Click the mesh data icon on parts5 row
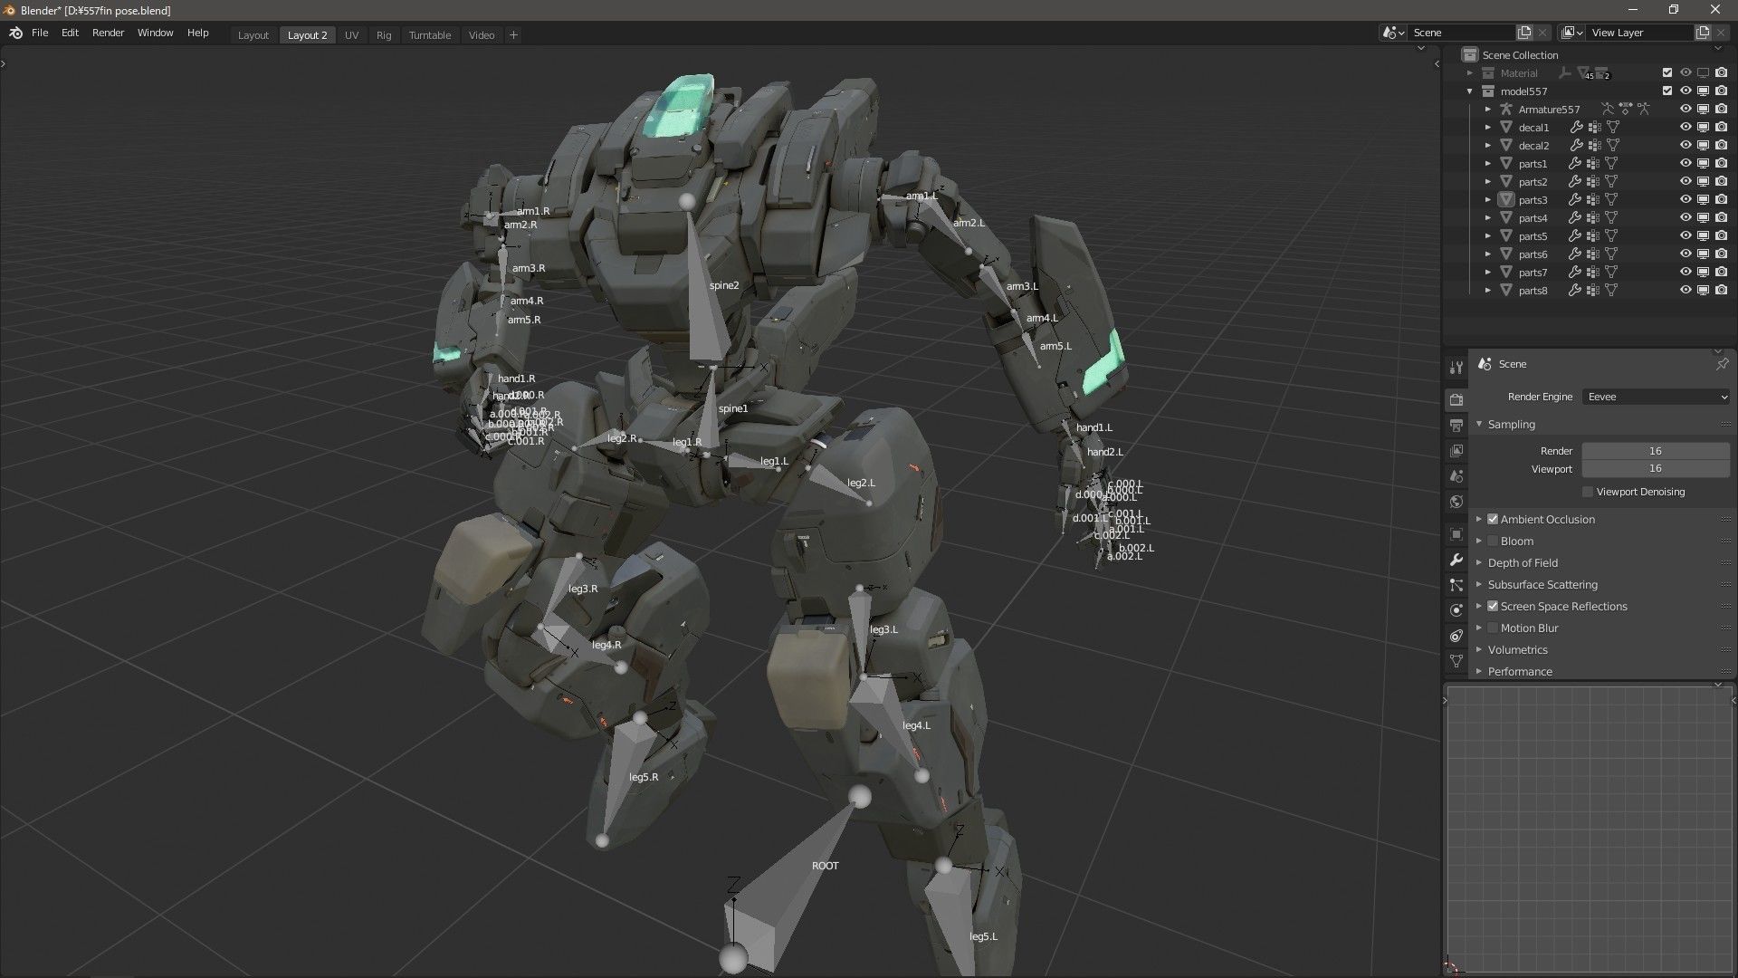Image resolution: width=1738 pixels, height=978 pixels. coord(1611,236)
